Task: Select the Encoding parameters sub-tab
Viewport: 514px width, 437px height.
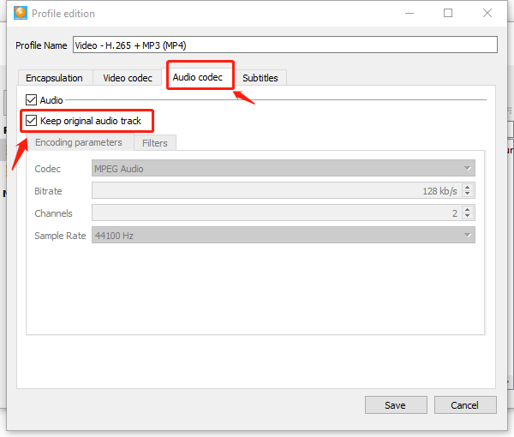Action: [x=78, y=142]
